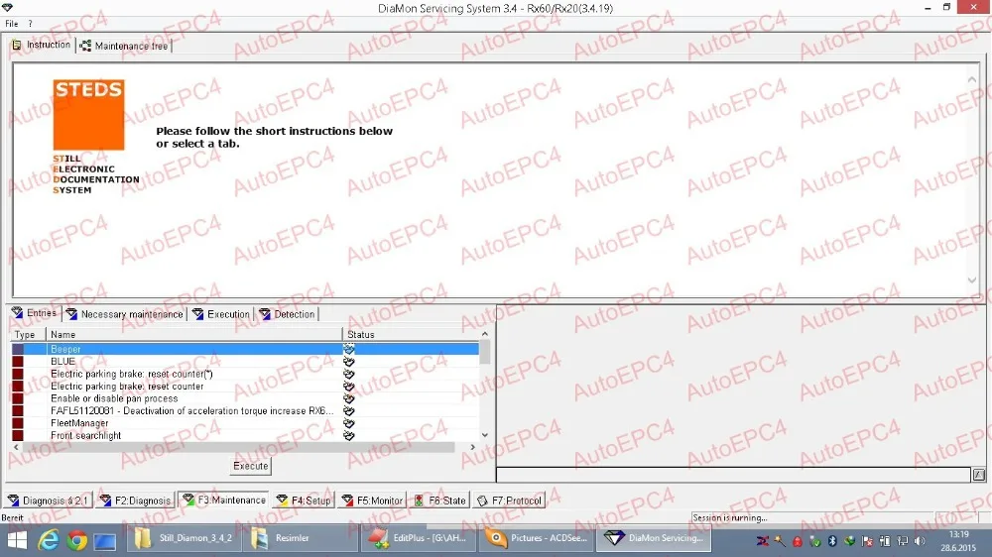Screen dimensions: 992x557
Task: Click the entries list scroll-right arrow
Action: point(472,447)
